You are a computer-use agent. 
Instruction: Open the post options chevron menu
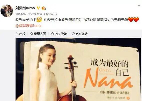tap(139, 6)
